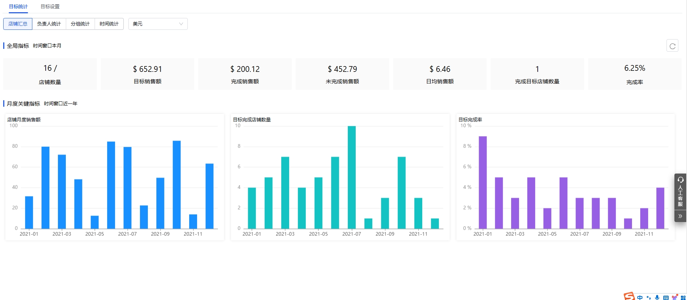Toggle the Sogou punctuation mode icon

pyautogui.click(x=649, y=297)
